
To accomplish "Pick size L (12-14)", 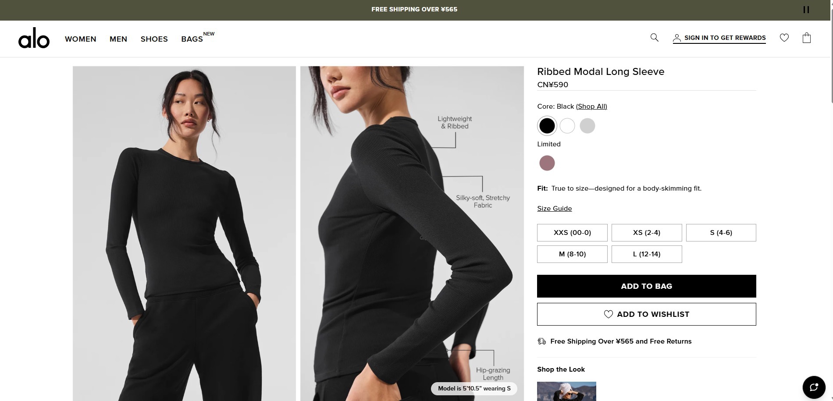I will pyautogui.click(x=647, y=254).
